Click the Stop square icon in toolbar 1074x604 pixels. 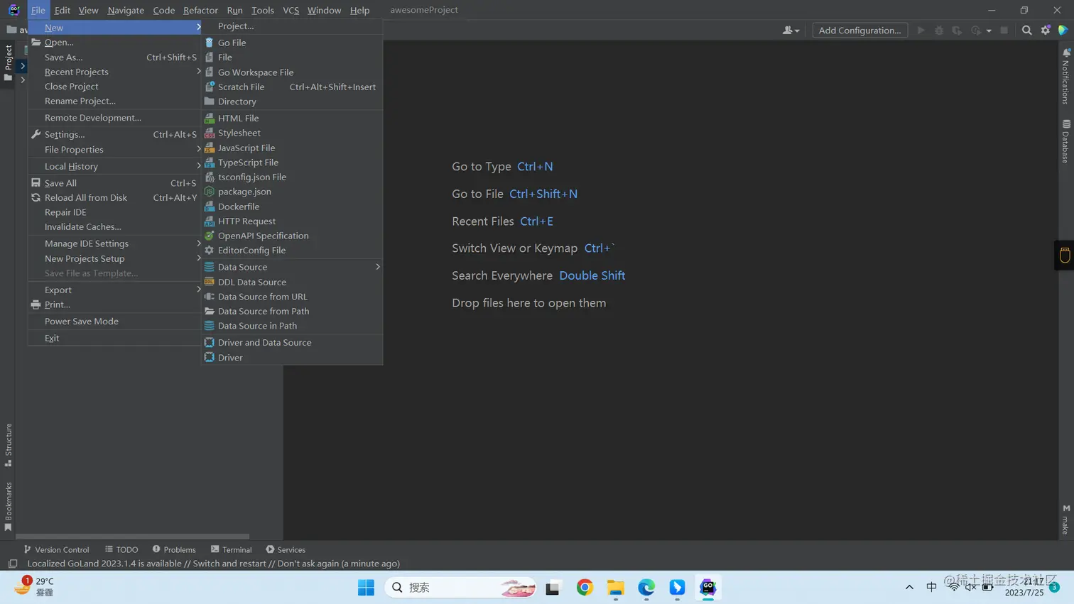(1004, 31)
